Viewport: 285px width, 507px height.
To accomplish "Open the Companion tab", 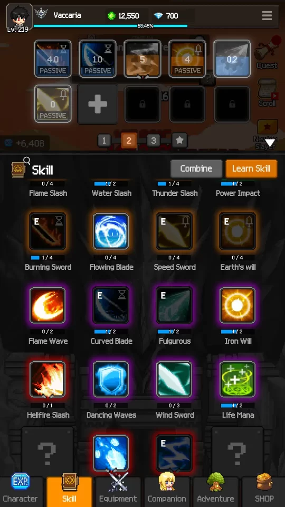I will pyautogui.click(x=167, y=491).
